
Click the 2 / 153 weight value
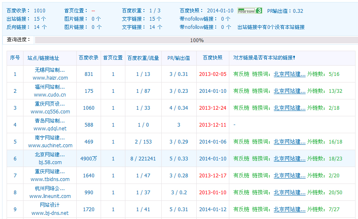[143, 142]
